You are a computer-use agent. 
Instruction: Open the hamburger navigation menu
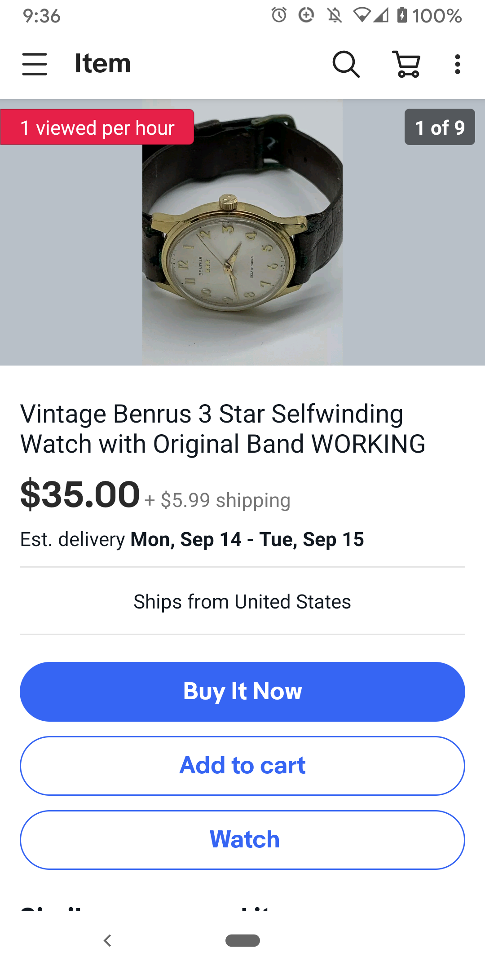35,64
